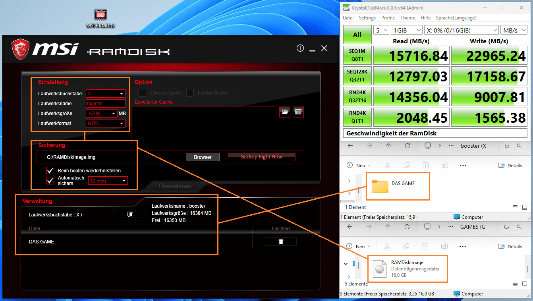Go up one level in booster Explorer

pos(388,146)
